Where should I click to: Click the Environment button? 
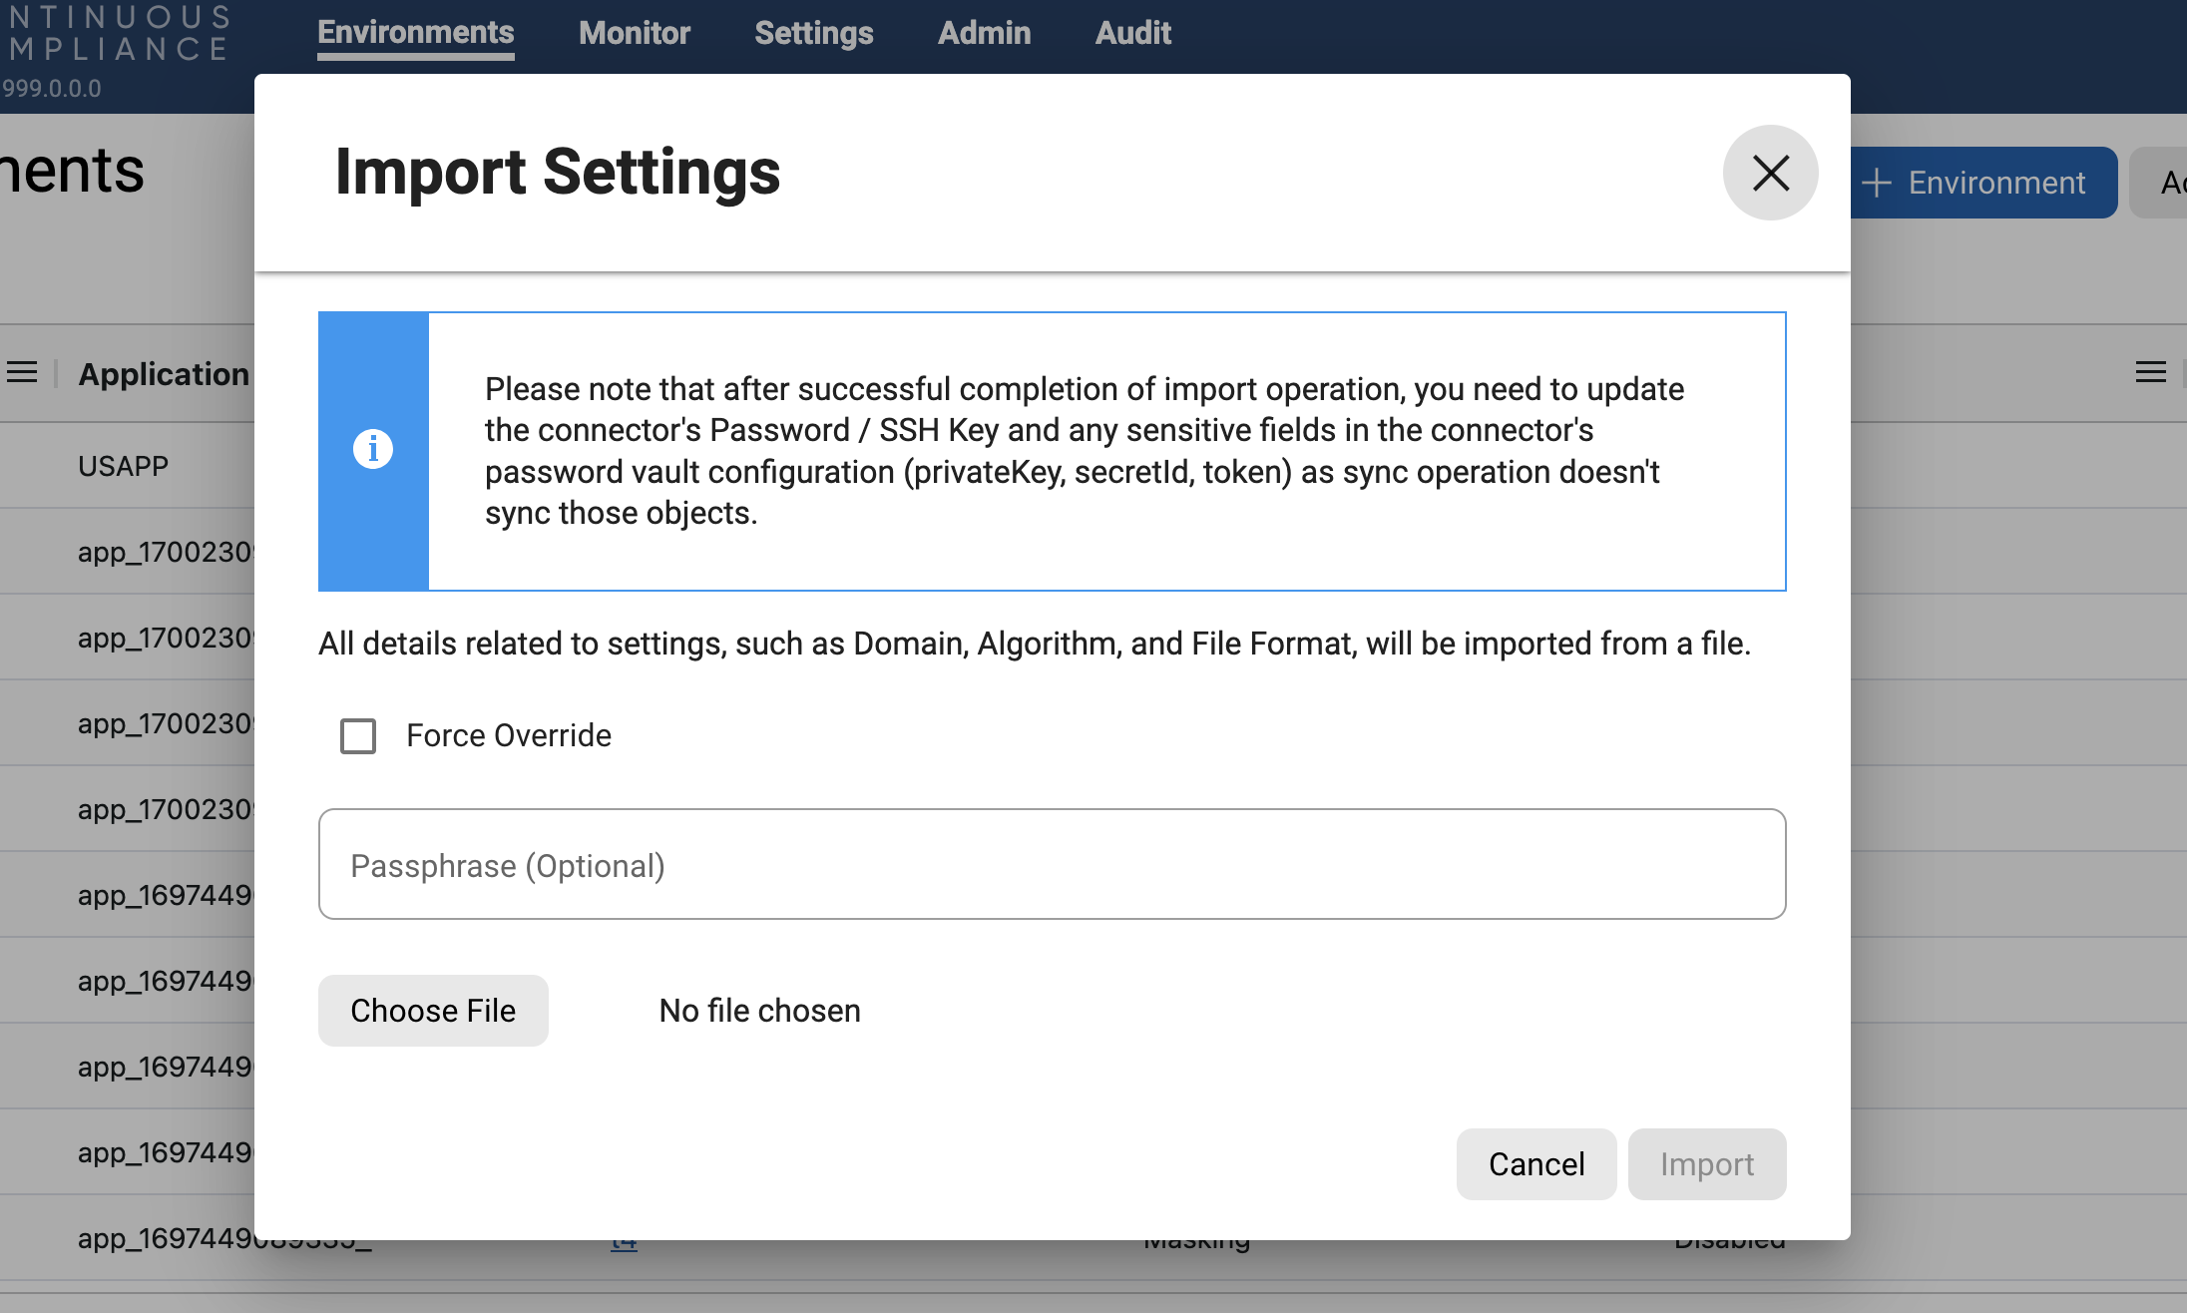pos(1982,183)
